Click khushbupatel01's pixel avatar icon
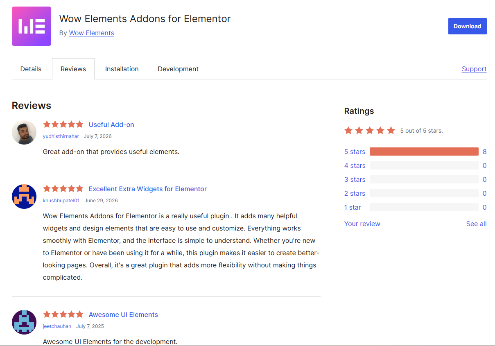Screen dimensions: 495x346 (24, 197)
